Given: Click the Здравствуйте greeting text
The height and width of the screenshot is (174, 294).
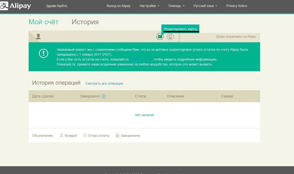Looking at the screenshot, I should pyautogui.click(x=57, y=6).
